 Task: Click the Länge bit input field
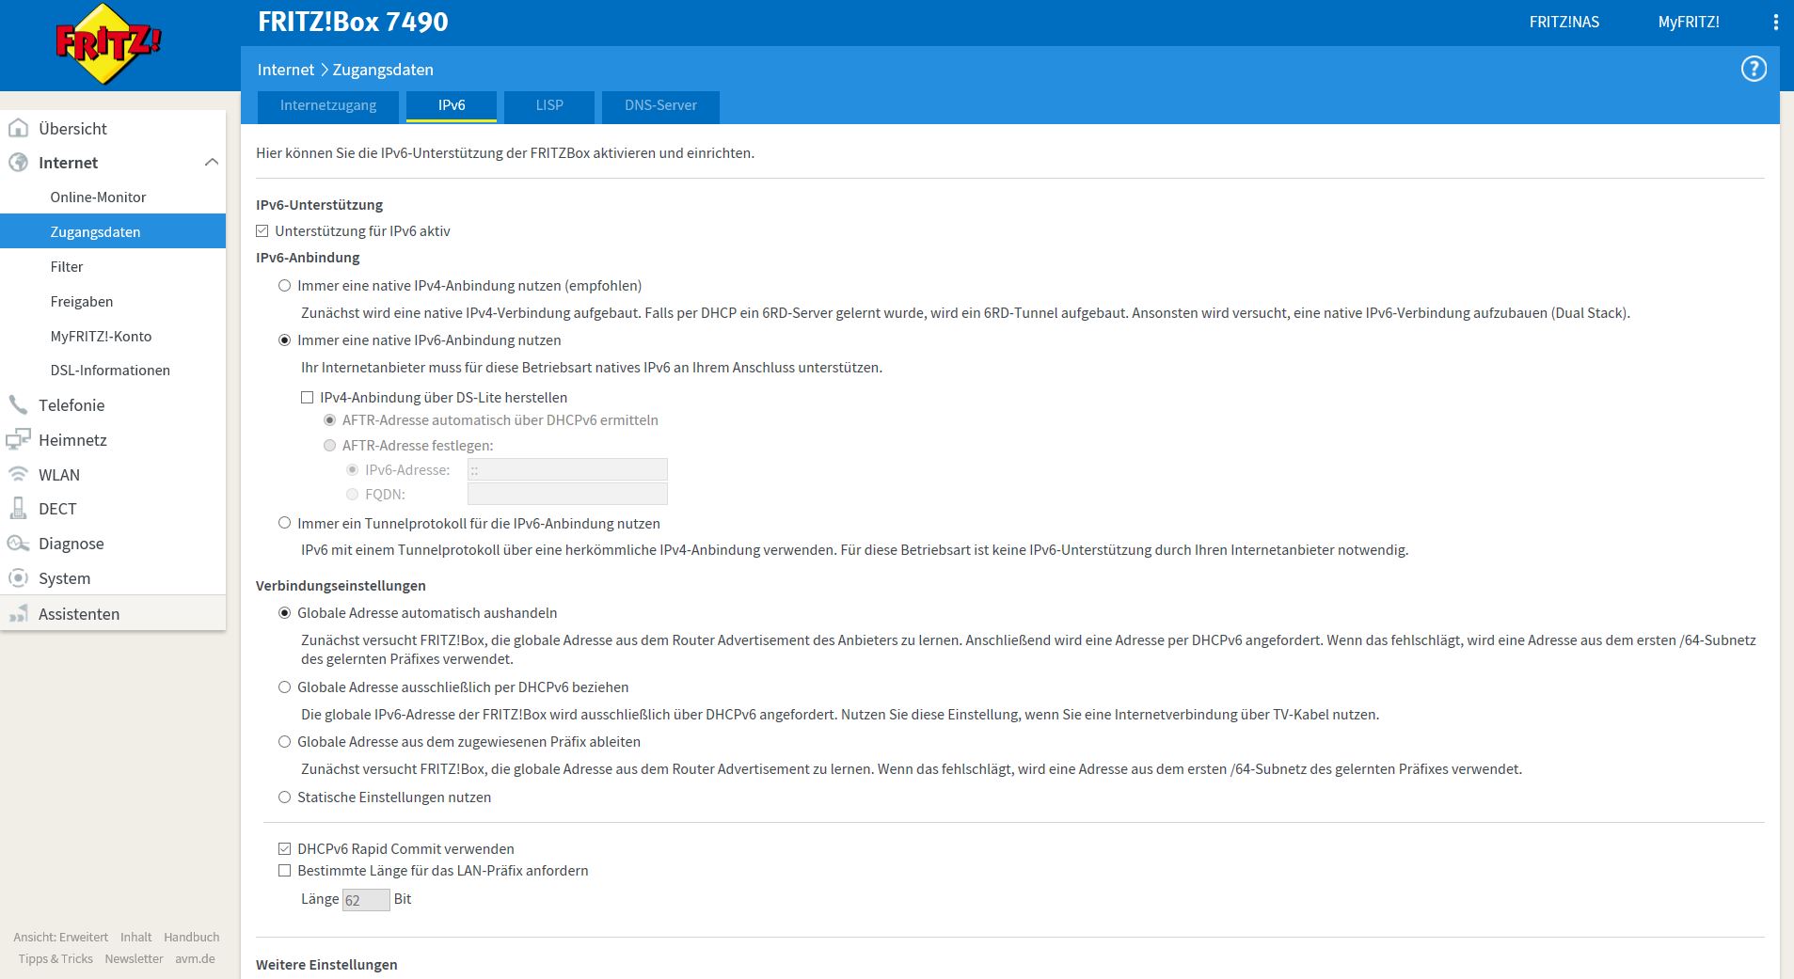(x=366, y=900)
